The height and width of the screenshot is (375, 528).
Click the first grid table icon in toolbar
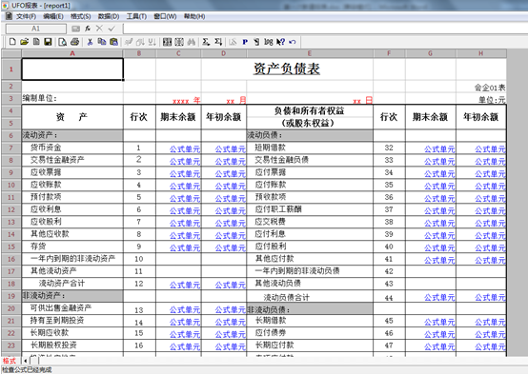point(168,42)
